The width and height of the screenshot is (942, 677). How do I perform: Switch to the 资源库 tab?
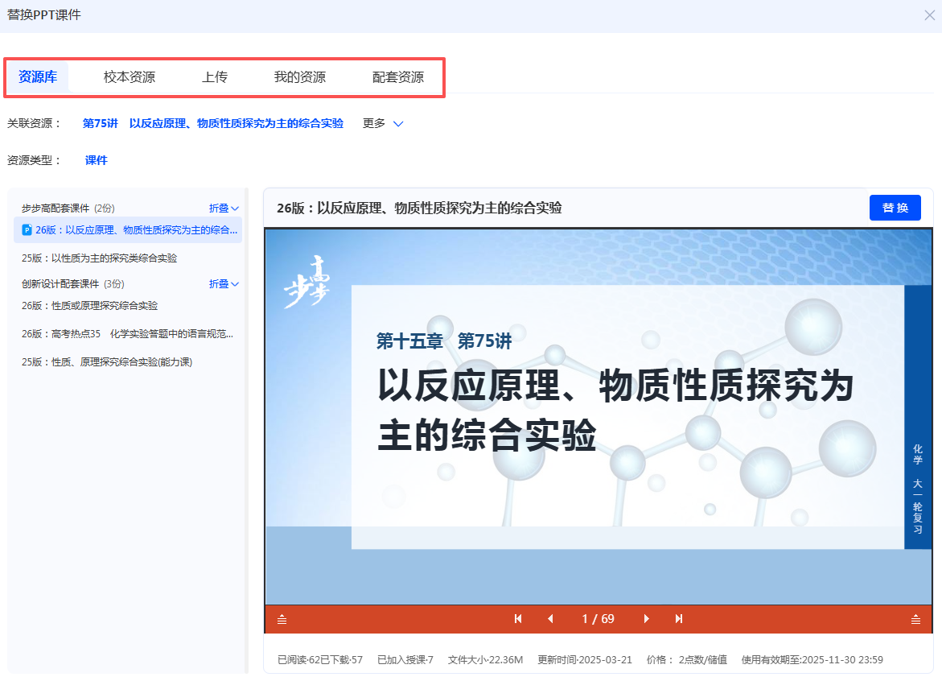pos(38,77)
